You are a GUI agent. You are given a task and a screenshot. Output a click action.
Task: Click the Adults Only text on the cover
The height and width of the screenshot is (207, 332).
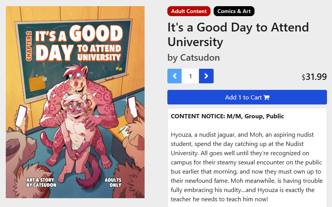click(113, 182)
